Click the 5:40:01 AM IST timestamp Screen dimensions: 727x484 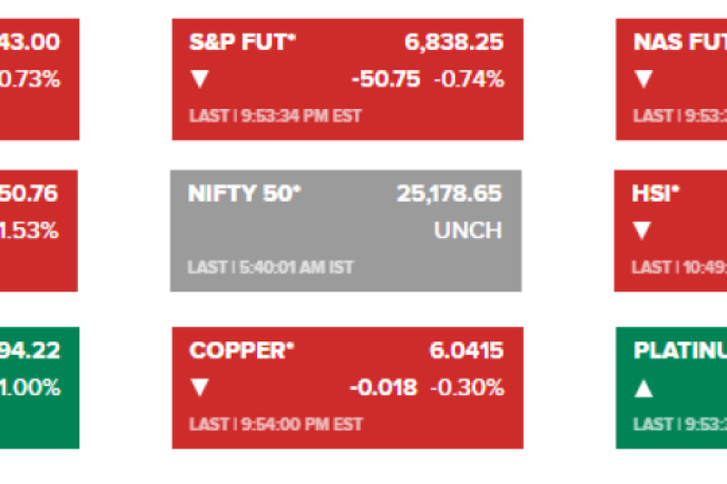pos(295,268)
